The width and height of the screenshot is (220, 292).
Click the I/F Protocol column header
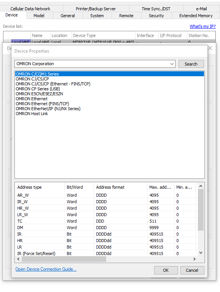173,35
